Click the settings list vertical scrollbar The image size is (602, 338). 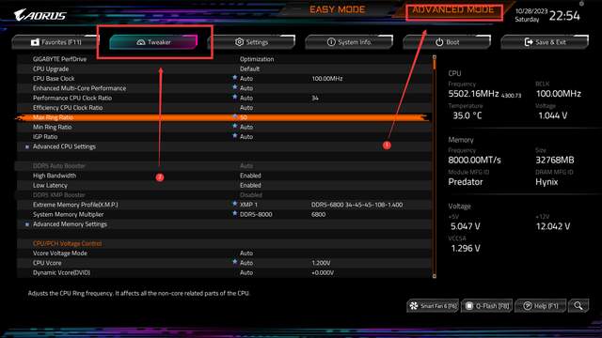pyautogui.click(x=435, y=166)
